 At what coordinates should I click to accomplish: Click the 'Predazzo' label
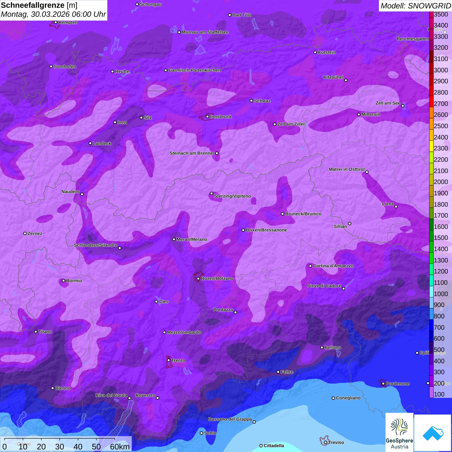click(223, 310)
